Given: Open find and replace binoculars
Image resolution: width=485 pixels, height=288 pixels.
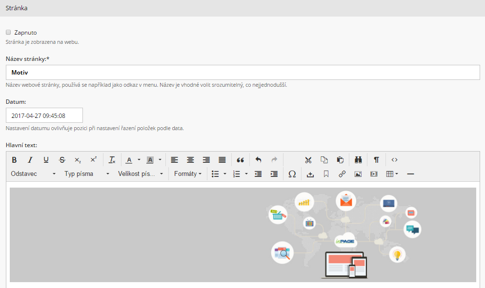Looking at the screenshot, I should pyautogui.click(x=358, y=160).
